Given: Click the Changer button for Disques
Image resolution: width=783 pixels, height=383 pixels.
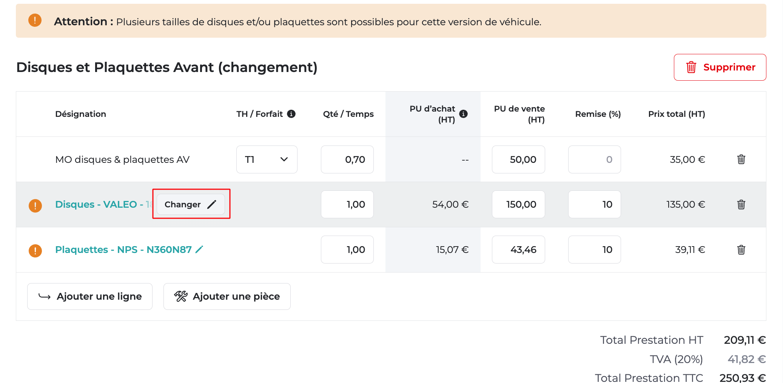Looking at the screenshot, I should click(191, 204).
